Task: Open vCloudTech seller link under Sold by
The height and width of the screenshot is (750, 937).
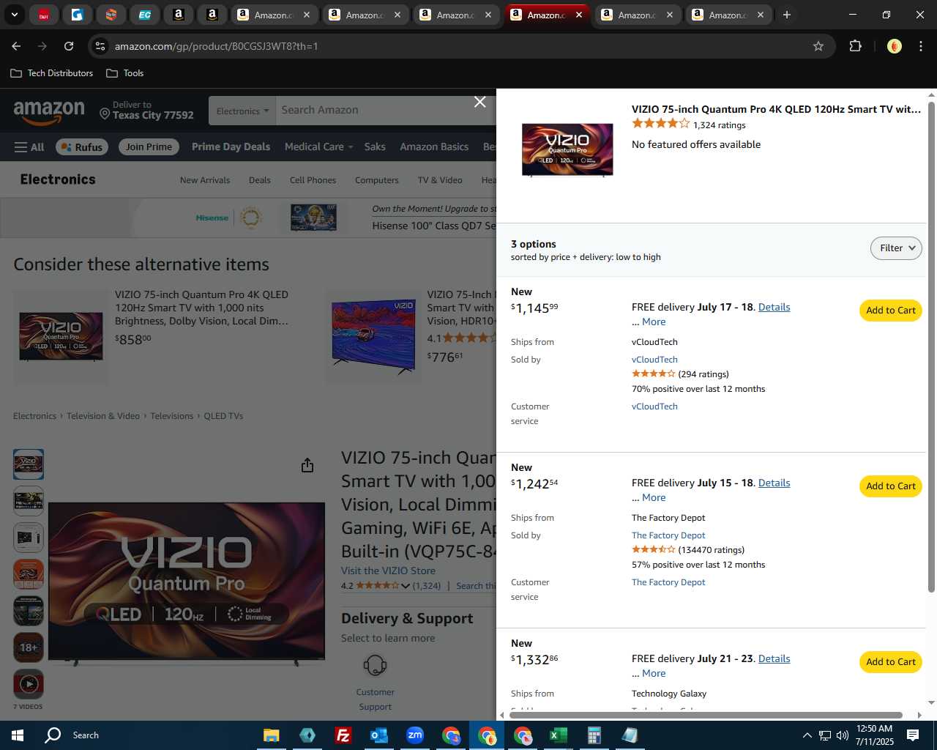Action: 654,360
